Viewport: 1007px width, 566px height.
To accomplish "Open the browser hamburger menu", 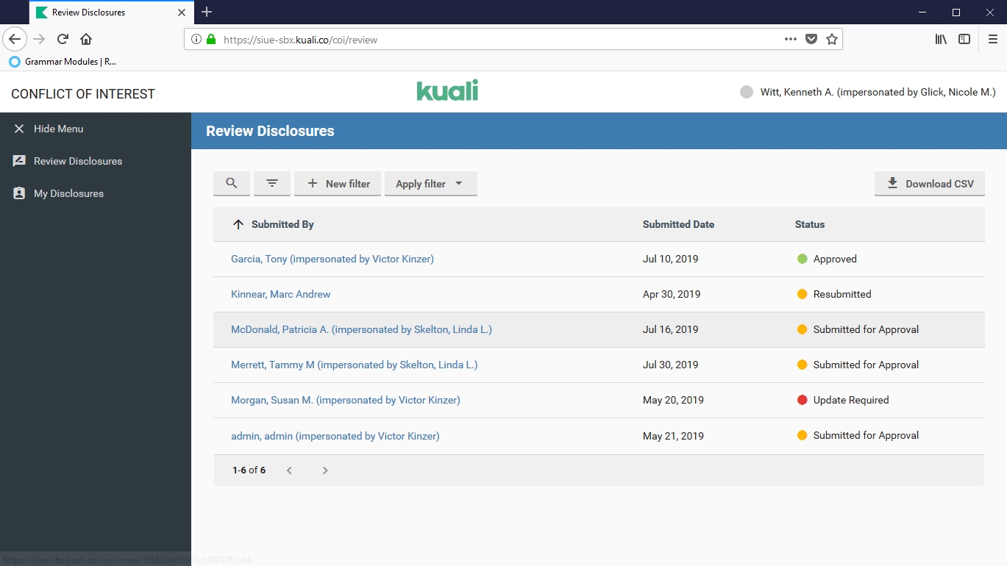I will click(992, 39).
